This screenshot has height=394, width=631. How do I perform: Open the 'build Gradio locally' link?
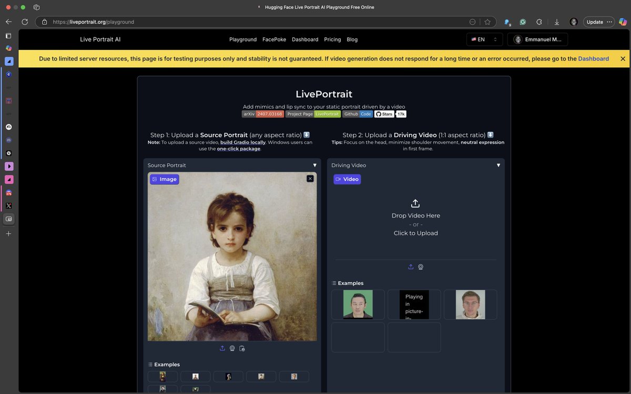tap(243, 142)
